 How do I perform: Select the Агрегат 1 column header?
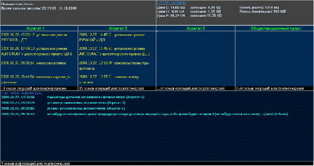click(x=35, y=28)
